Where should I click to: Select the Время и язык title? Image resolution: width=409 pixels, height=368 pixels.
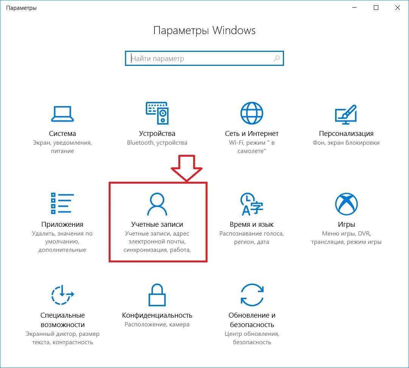(x=252, y=224)
